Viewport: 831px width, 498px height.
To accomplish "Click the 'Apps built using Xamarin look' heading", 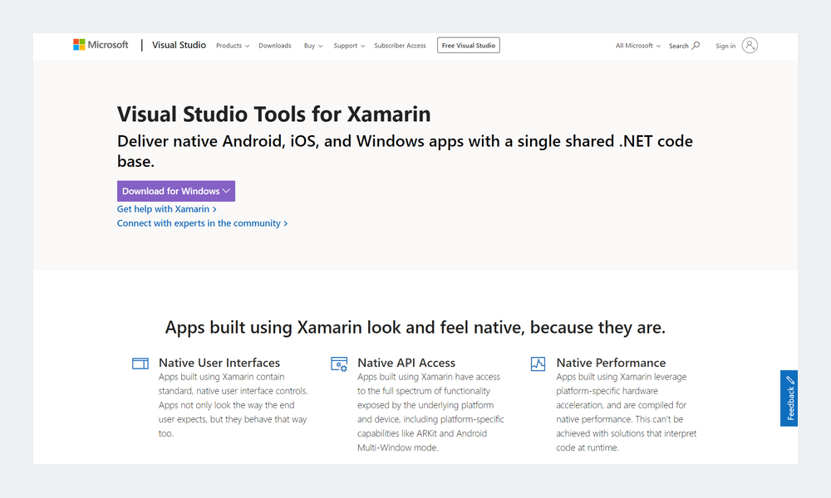I will pos(415,328).
